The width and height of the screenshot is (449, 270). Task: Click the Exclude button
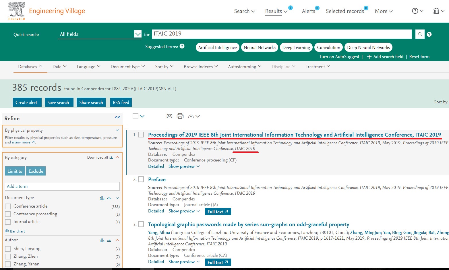tap(36, 171)
